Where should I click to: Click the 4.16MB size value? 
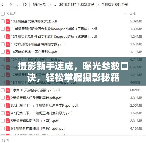pos(136,129)
